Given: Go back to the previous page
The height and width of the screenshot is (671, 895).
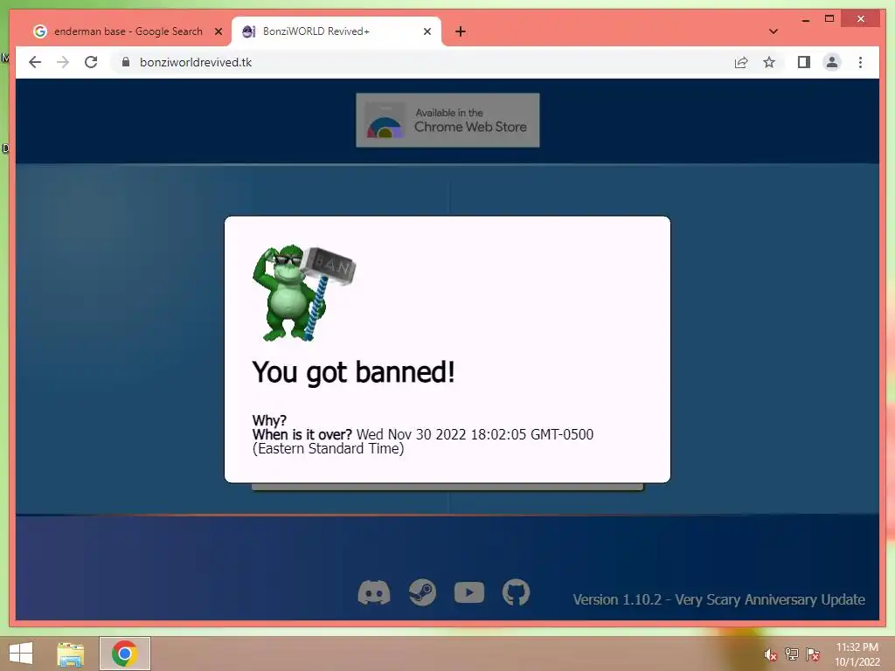Looking at the screenshot, I should click(35, 62).
